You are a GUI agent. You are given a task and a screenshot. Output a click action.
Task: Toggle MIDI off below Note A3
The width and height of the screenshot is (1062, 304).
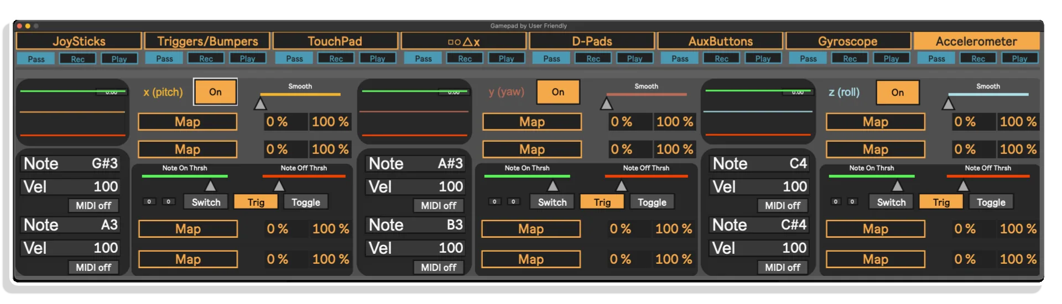pos(93,268)
